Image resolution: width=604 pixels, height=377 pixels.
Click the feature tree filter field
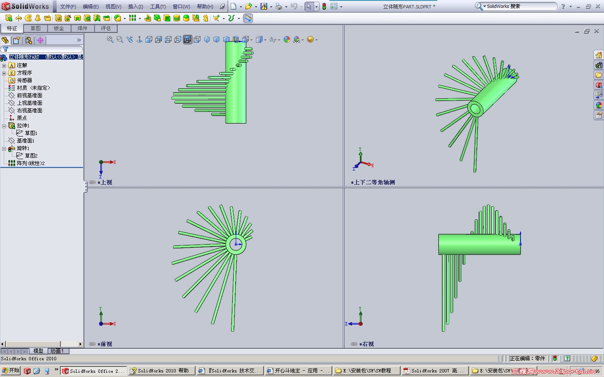coord(42,49)
